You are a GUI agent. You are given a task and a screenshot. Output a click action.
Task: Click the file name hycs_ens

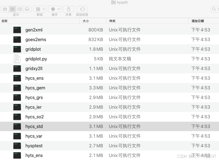pyautogui.click(x=35, y=78)
